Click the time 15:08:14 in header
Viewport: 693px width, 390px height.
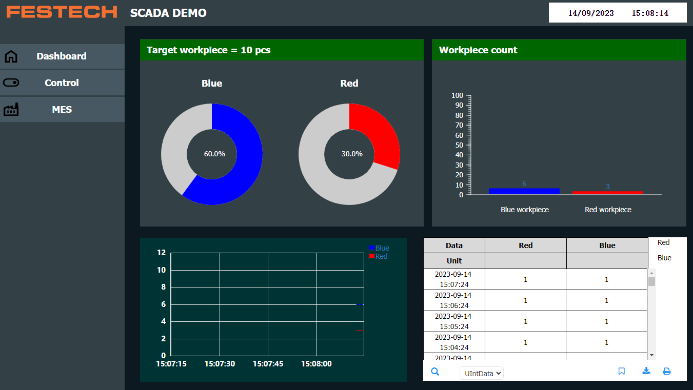click(650, 13)
